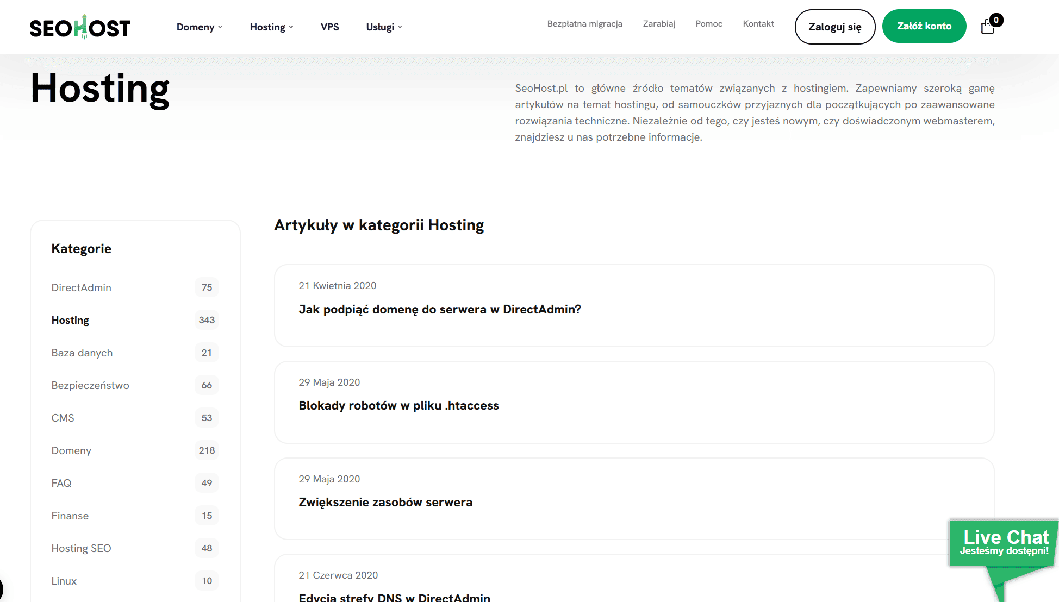This screenshot has width=1059, height=602.
Task: Select the Hosting SEO category
Action: click(x=81, y=548)
